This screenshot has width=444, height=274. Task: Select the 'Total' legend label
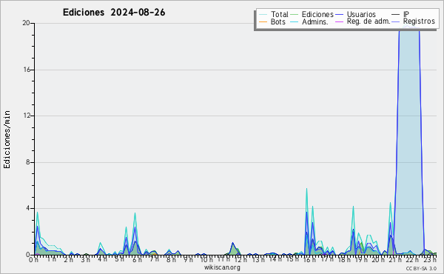point(280,14)
